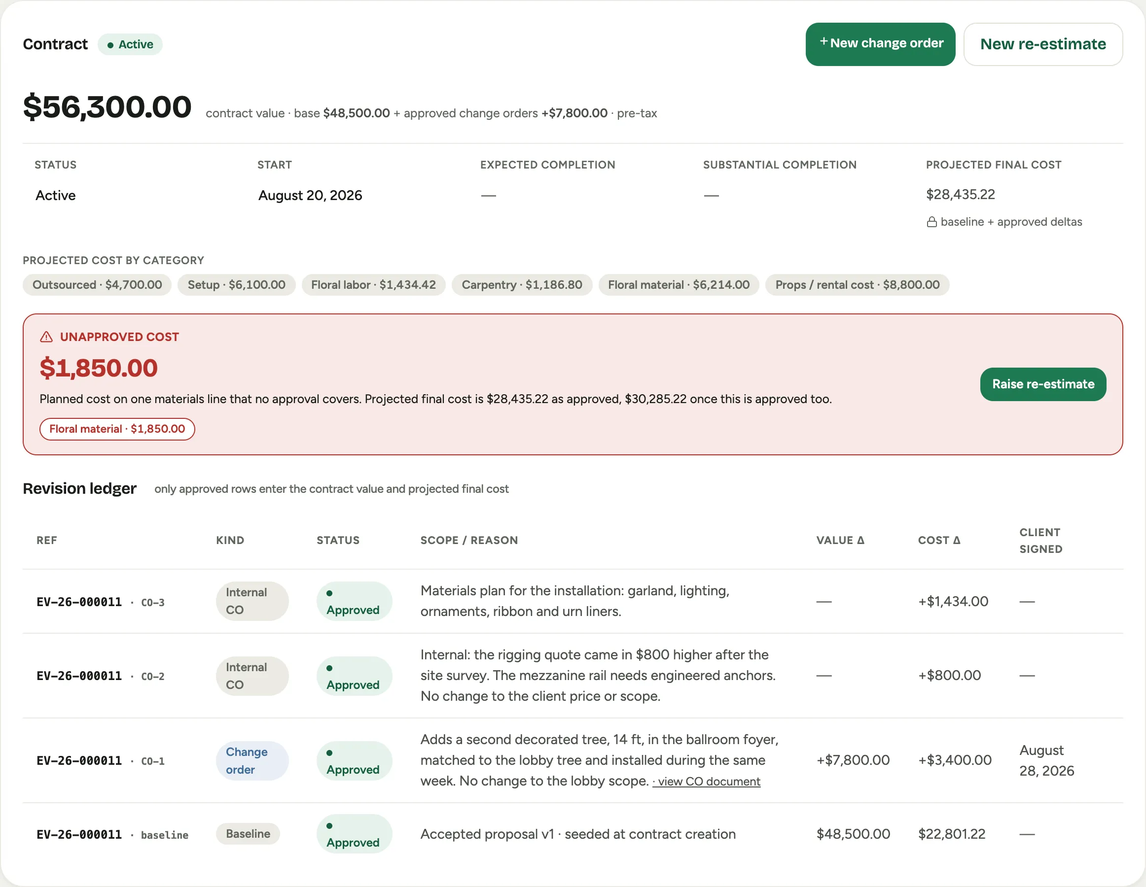Select the Props / rental cost $8,800.00 chip
Viewport: 1146px width, 887px height.
[x=857, y=285]
